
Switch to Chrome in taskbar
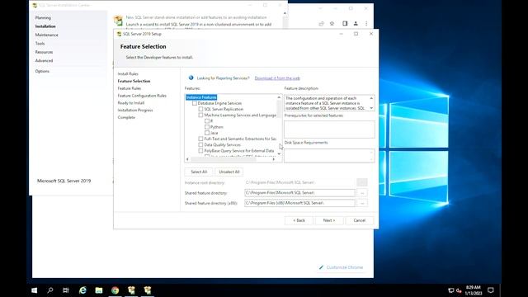pos(115,290)
